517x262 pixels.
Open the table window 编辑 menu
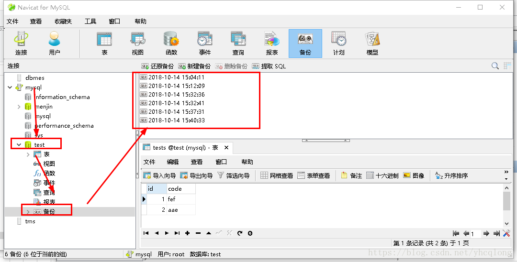click(x=172, y=162)
